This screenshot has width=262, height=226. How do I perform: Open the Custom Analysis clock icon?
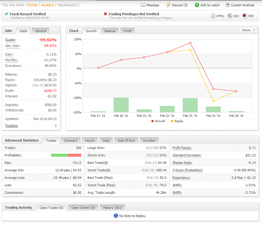[227, 5]
